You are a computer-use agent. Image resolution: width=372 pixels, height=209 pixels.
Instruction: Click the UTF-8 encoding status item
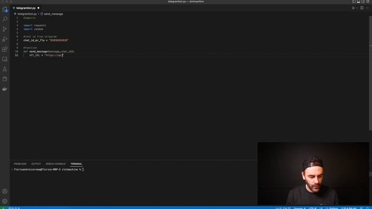(313, 208)
